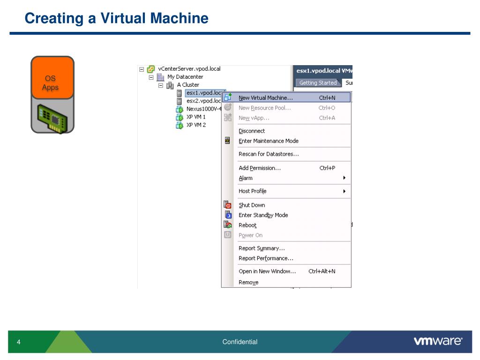Click the Ctrl+Alt+N shortcut text
The height and width of the screenshot is (360, 480).
(322, 271)
